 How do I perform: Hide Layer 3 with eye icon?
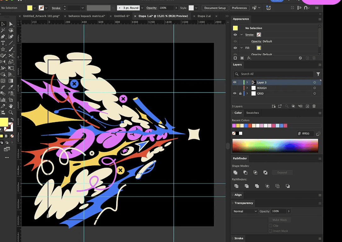235,82
